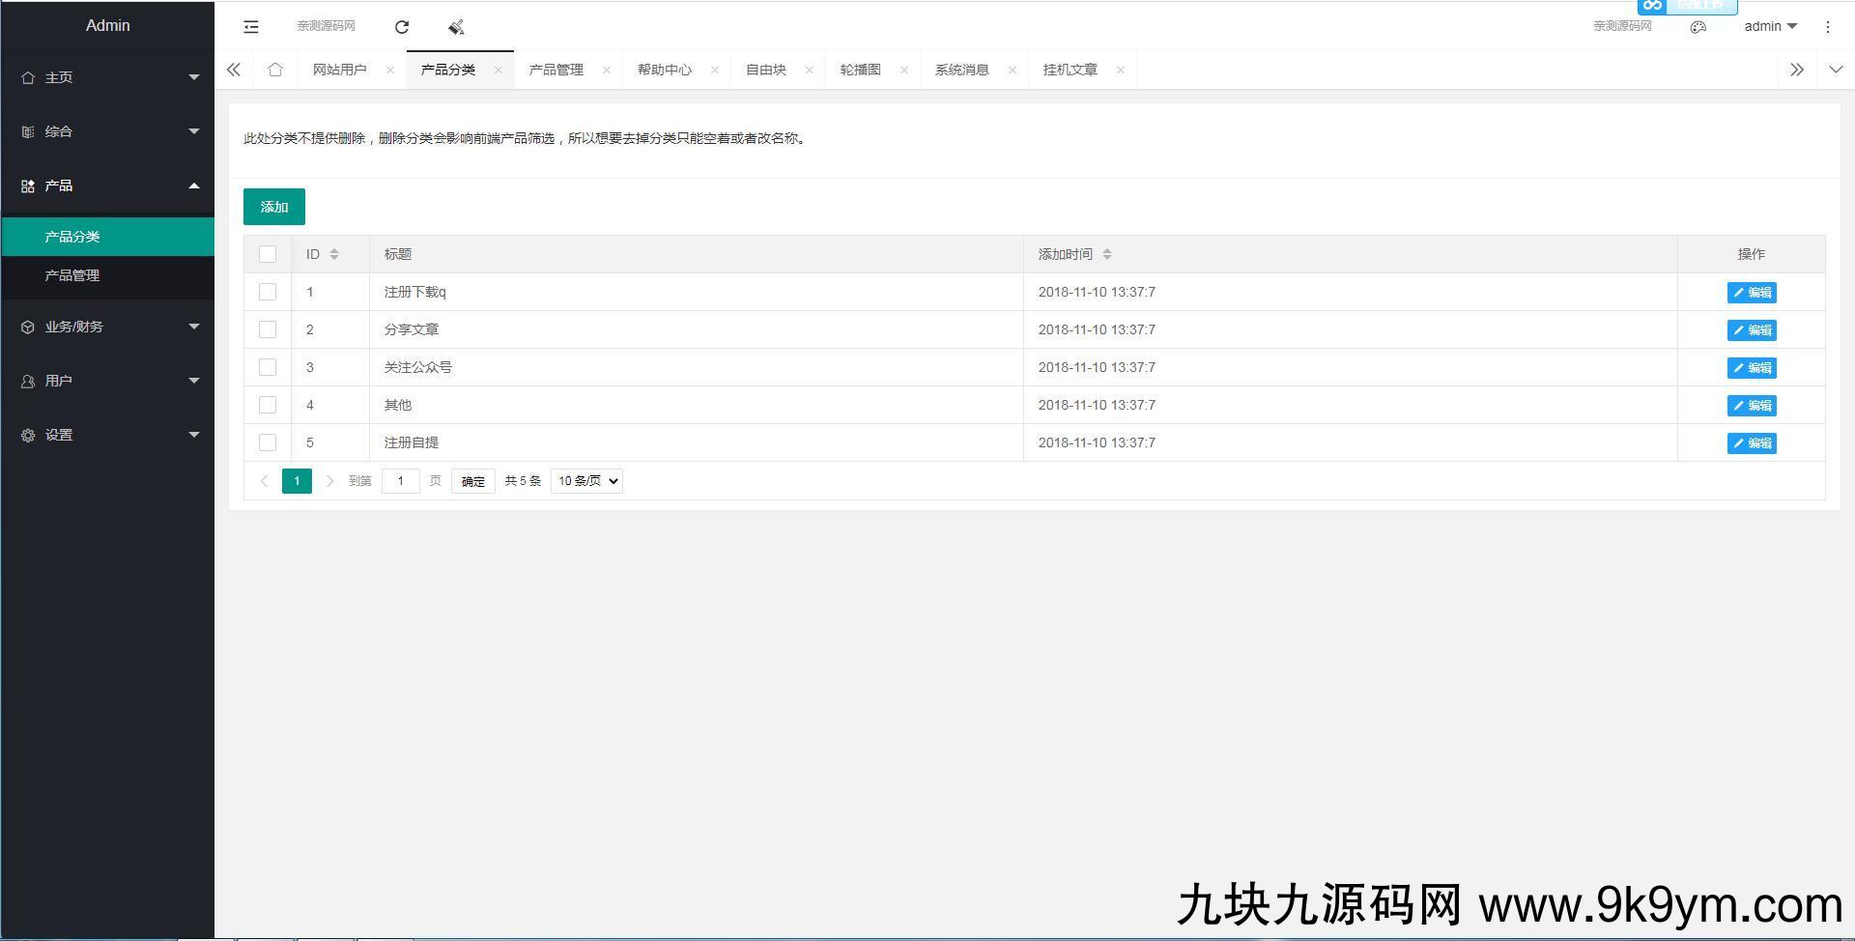
Task: Sort the table by ID column arrows
Action: tap(333, 253)
